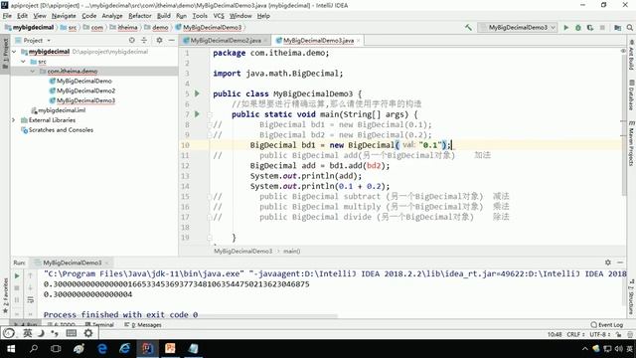
Task: Hide the Run tool window
Action: [x=620, y=263]
